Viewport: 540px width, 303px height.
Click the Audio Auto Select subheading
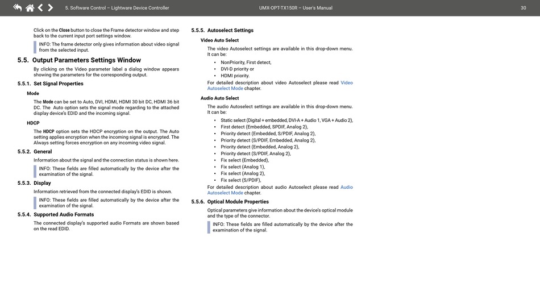219,98
